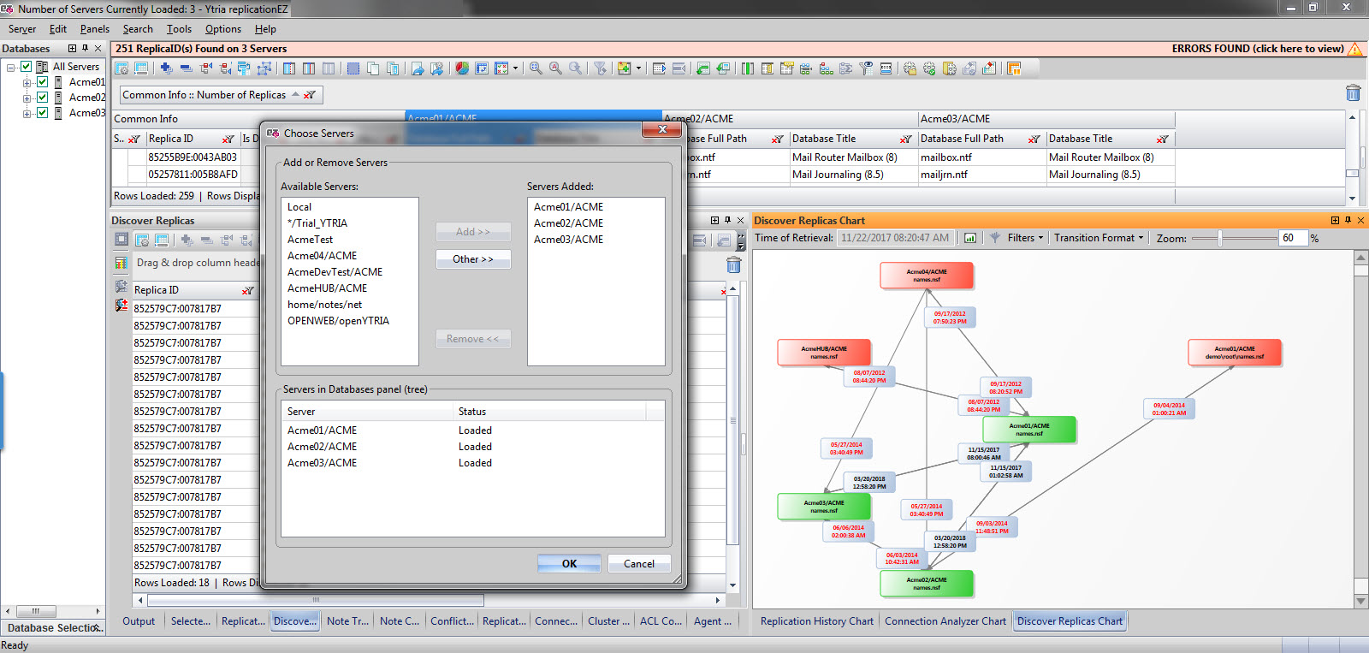
Task: Uncheck the Acme02 server checkbox
Action: (x=42, y=98)
